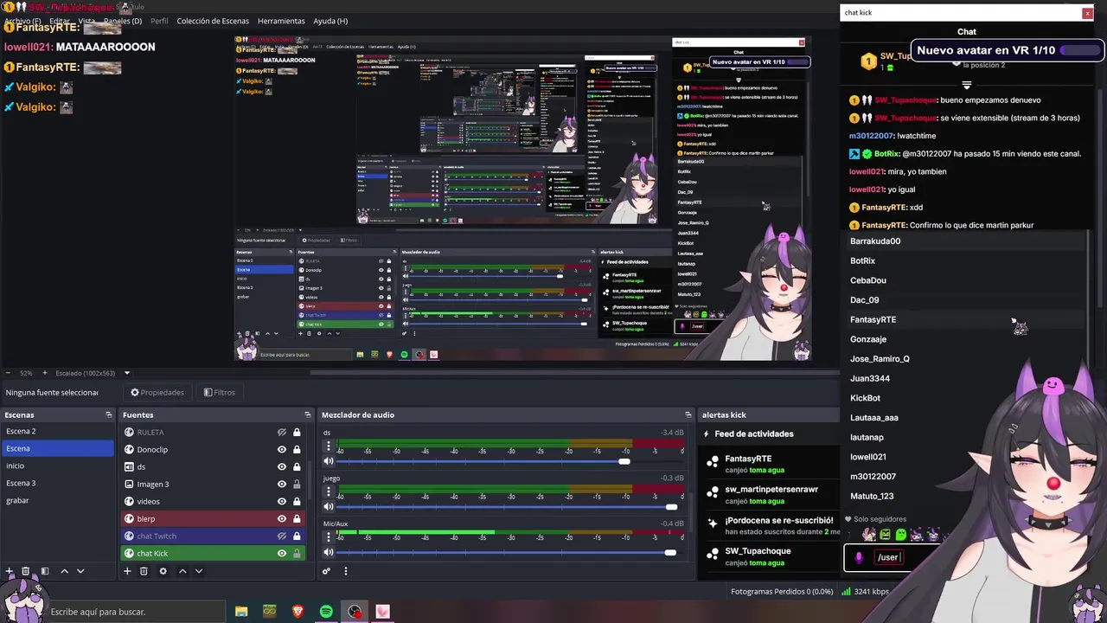Image resolution: width=1107 pixels, height=623 pixels.
Task: Move the source down in Fuentes panel
Action: pos(199,571)
